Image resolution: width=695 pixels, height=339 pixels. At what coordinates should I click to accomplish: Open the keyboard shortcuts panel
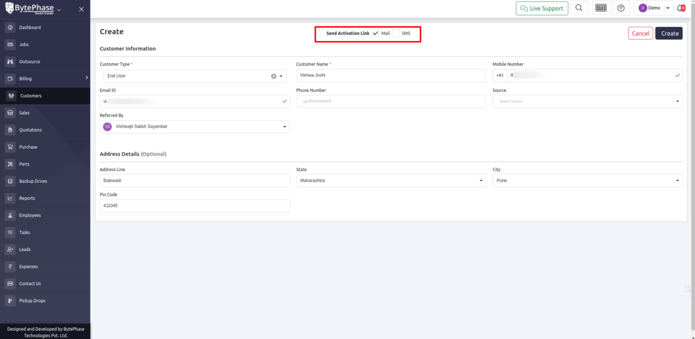pos(600,8)
